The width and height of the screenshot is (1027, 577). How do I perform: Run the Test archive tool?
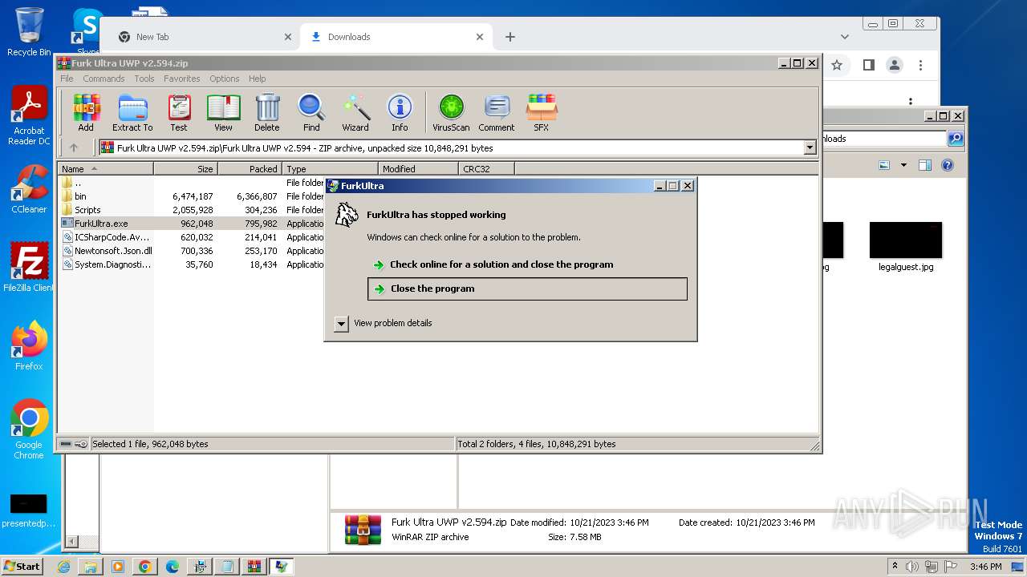179,113
